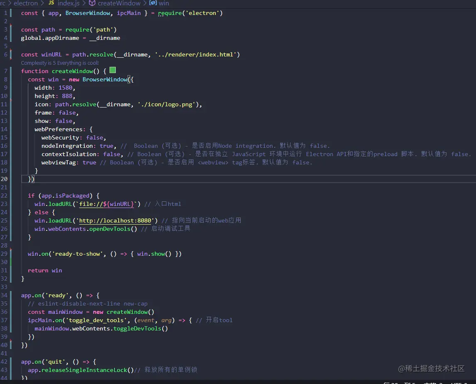Click line number 20 in gutter
476x384 pixels.
(4, 179)
